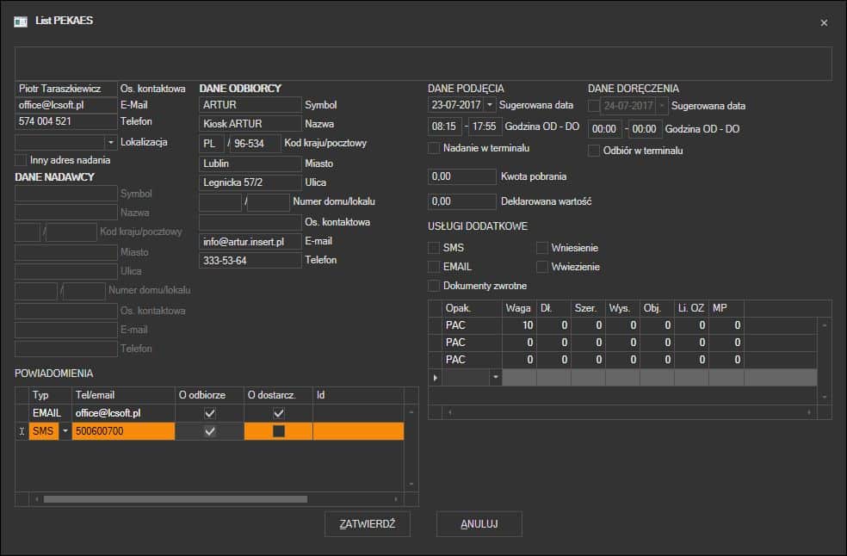Screen dimensions: 847x556
Task: Edit the Kwota pobrania amount field
Action: [462, 176]
